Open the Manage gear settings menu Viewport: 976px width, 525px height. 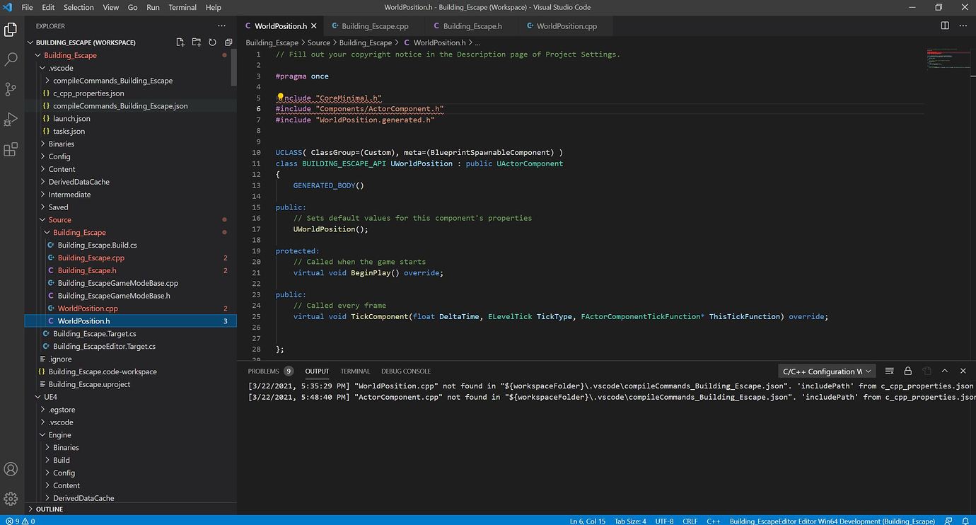point(11,499)
